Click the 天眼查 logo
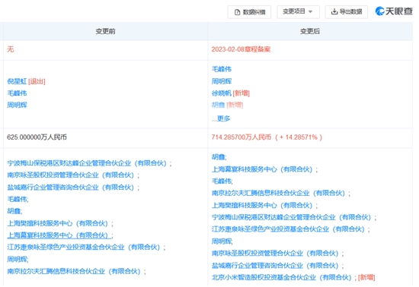 point(394,11)
